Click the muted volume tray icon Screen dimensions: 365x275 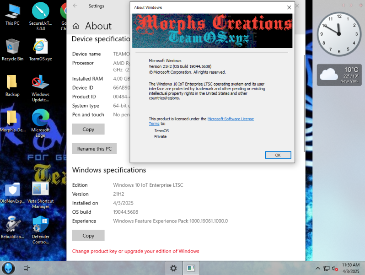point(335,269)
